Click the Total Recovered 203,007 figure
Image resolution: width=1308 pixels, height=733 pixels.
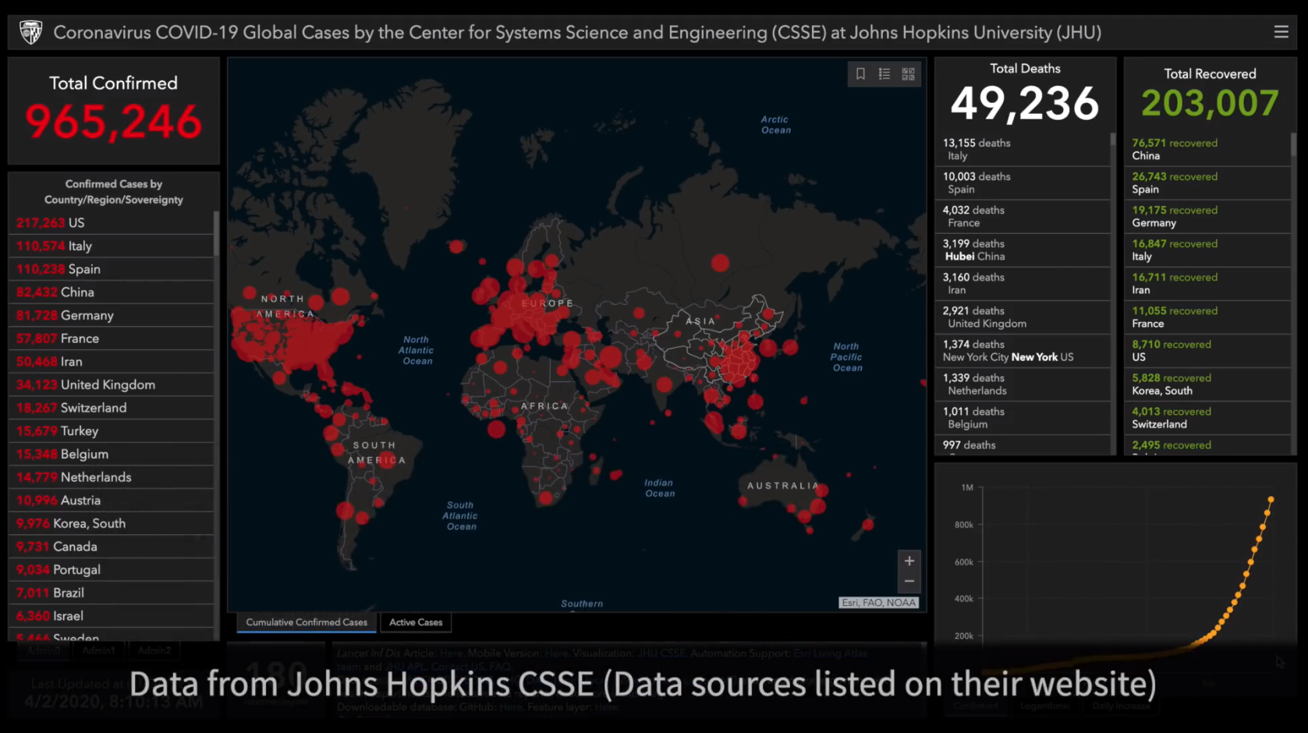coord(1210,103)
